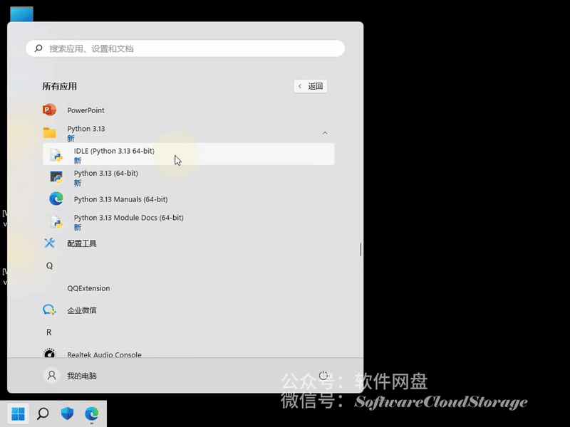Open Windows Security from the taskbar
The width and height of the screenshot is (570, 427).
[x=67, y=412]
